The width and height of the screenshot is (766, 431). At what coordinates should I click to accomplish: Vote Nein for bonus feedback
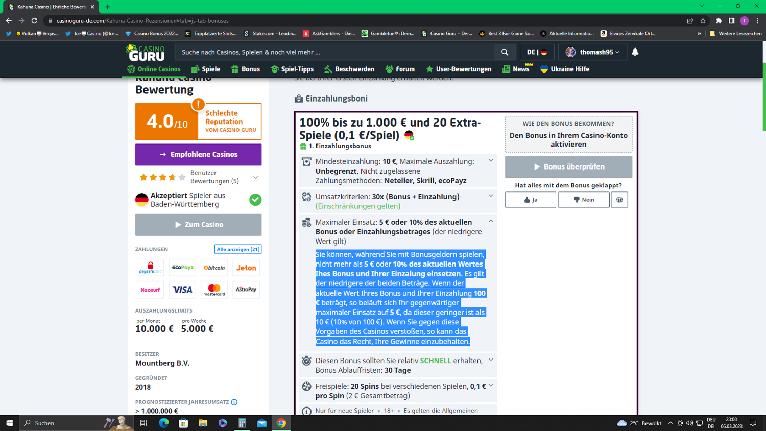pyautogui.click(x=583, y=200)
